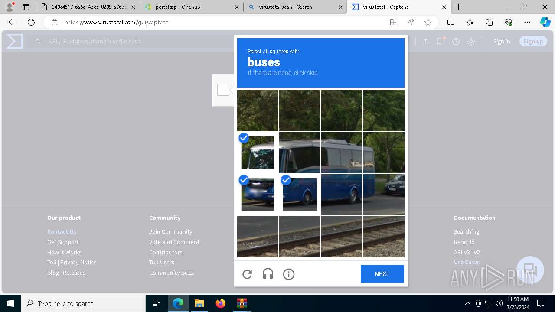View site information padlock icon
This screenshot has height=312, width=555.
(54, 22)
